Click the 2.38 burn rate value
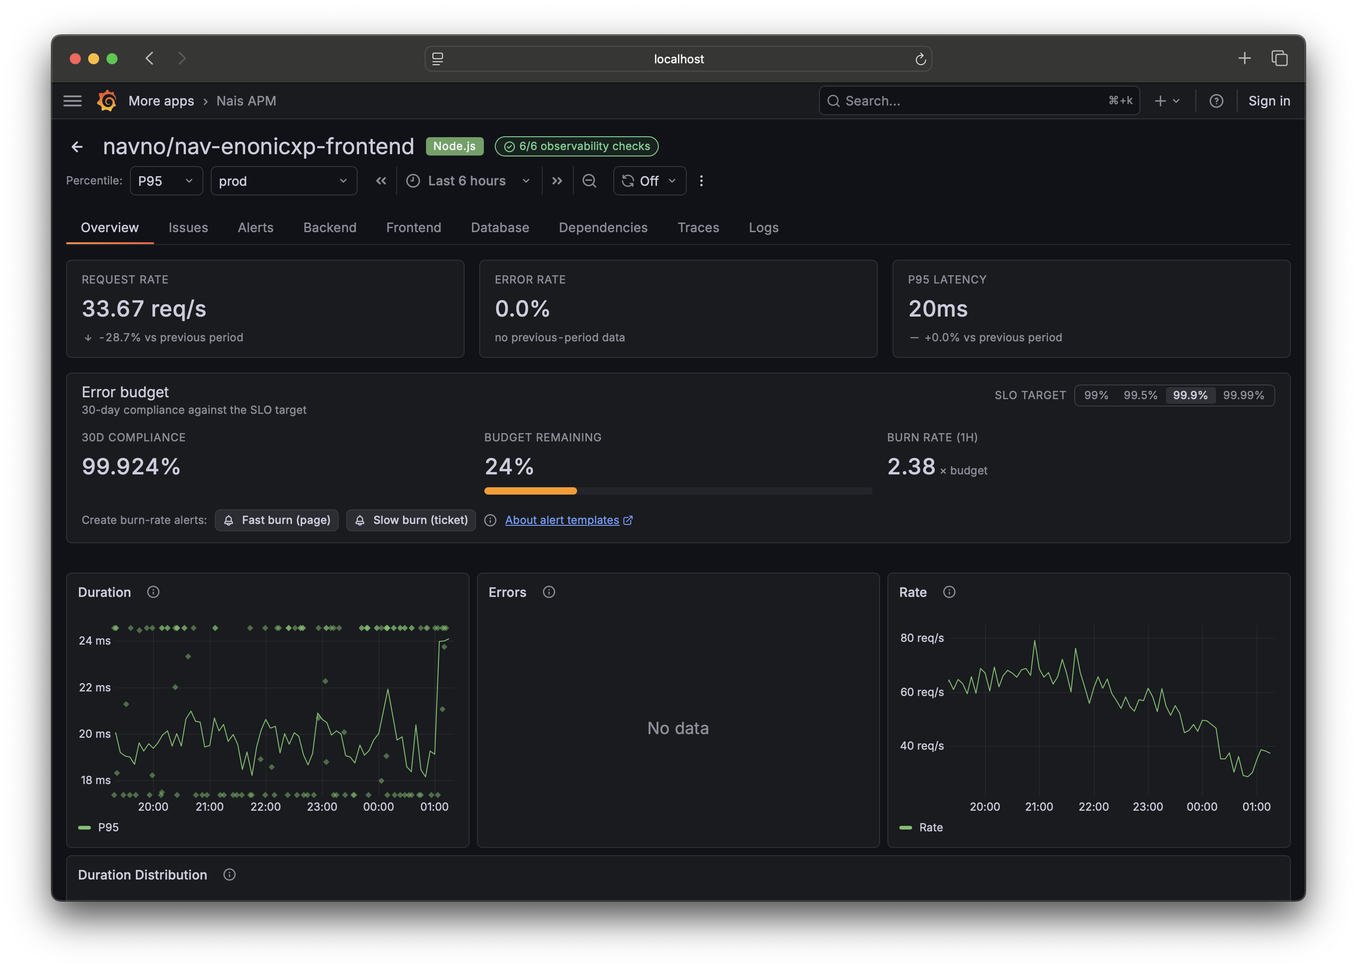The image size is (1357, 969). (911, 467)
